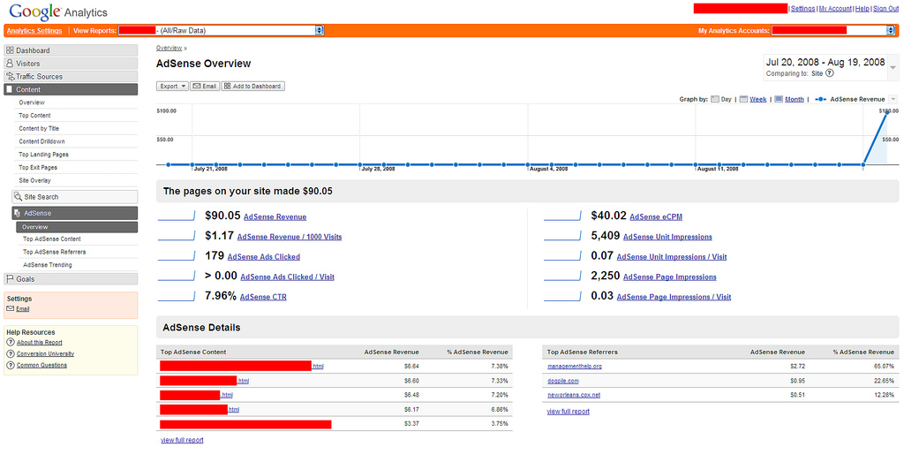The image size is (904, 470).
Task: Expand the Visitors section
Action: (x=71, y=64)
